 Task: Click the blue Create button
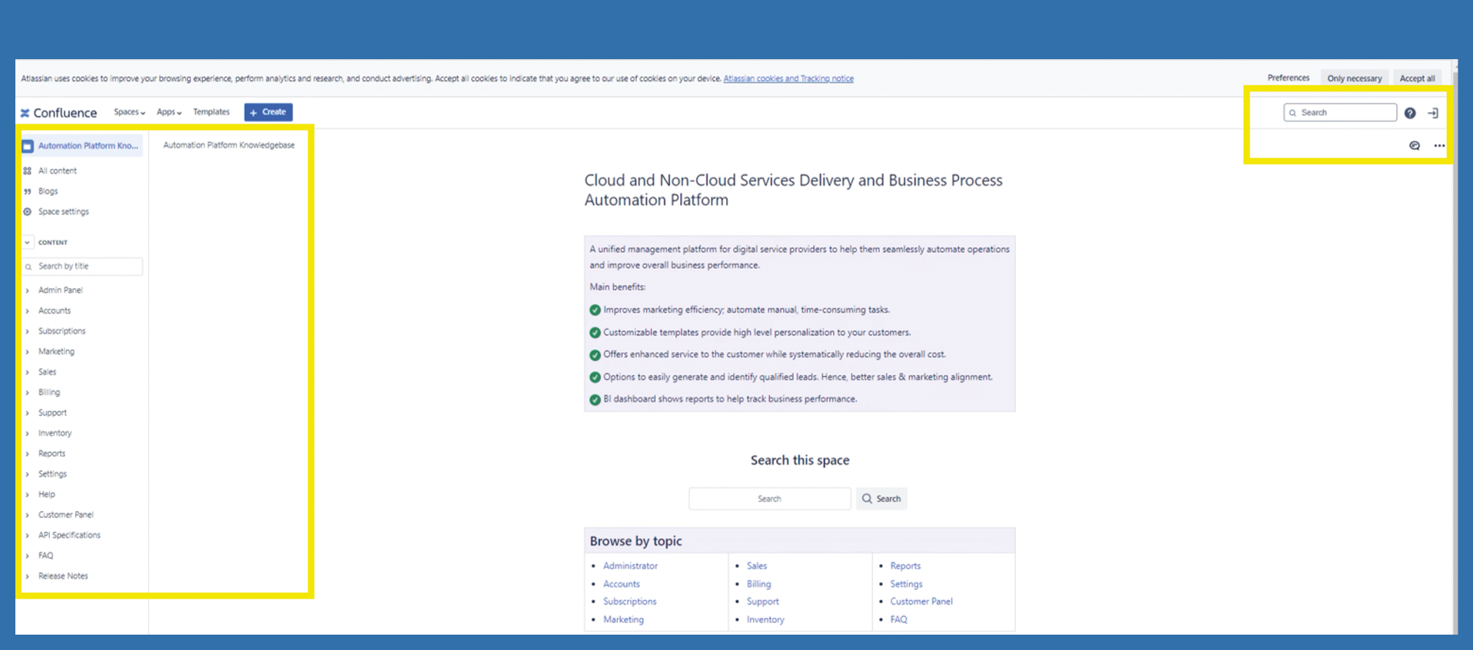click(268, 112)
